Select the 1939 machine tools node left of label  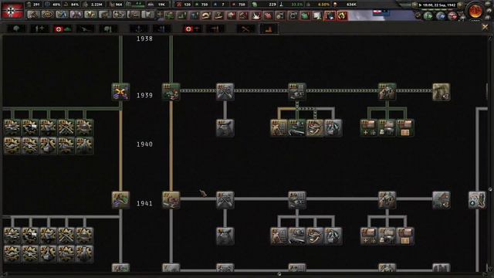click(120, 92)
